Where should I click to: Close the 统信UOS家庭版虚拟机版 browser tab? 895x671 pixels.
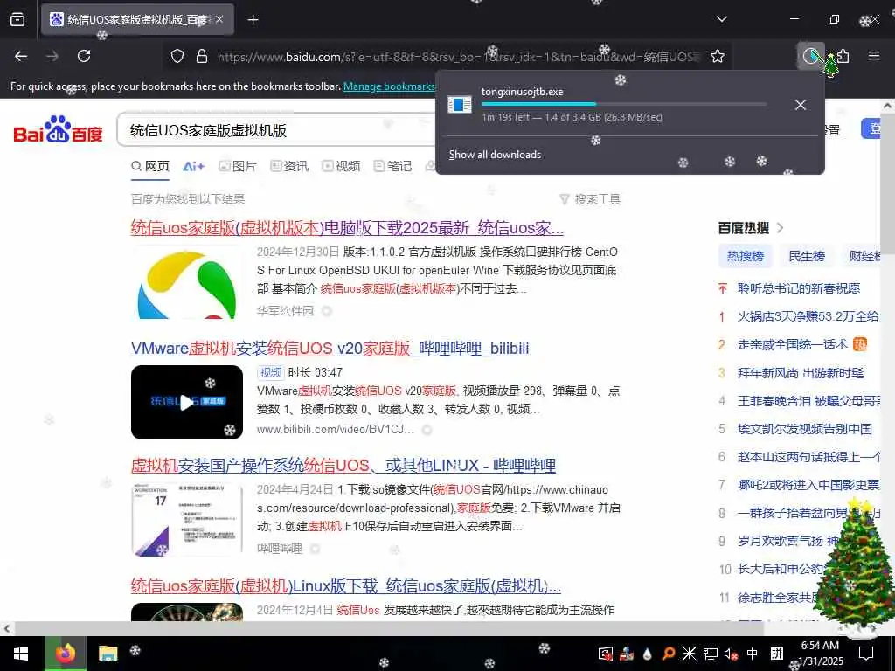coord(219,19)
